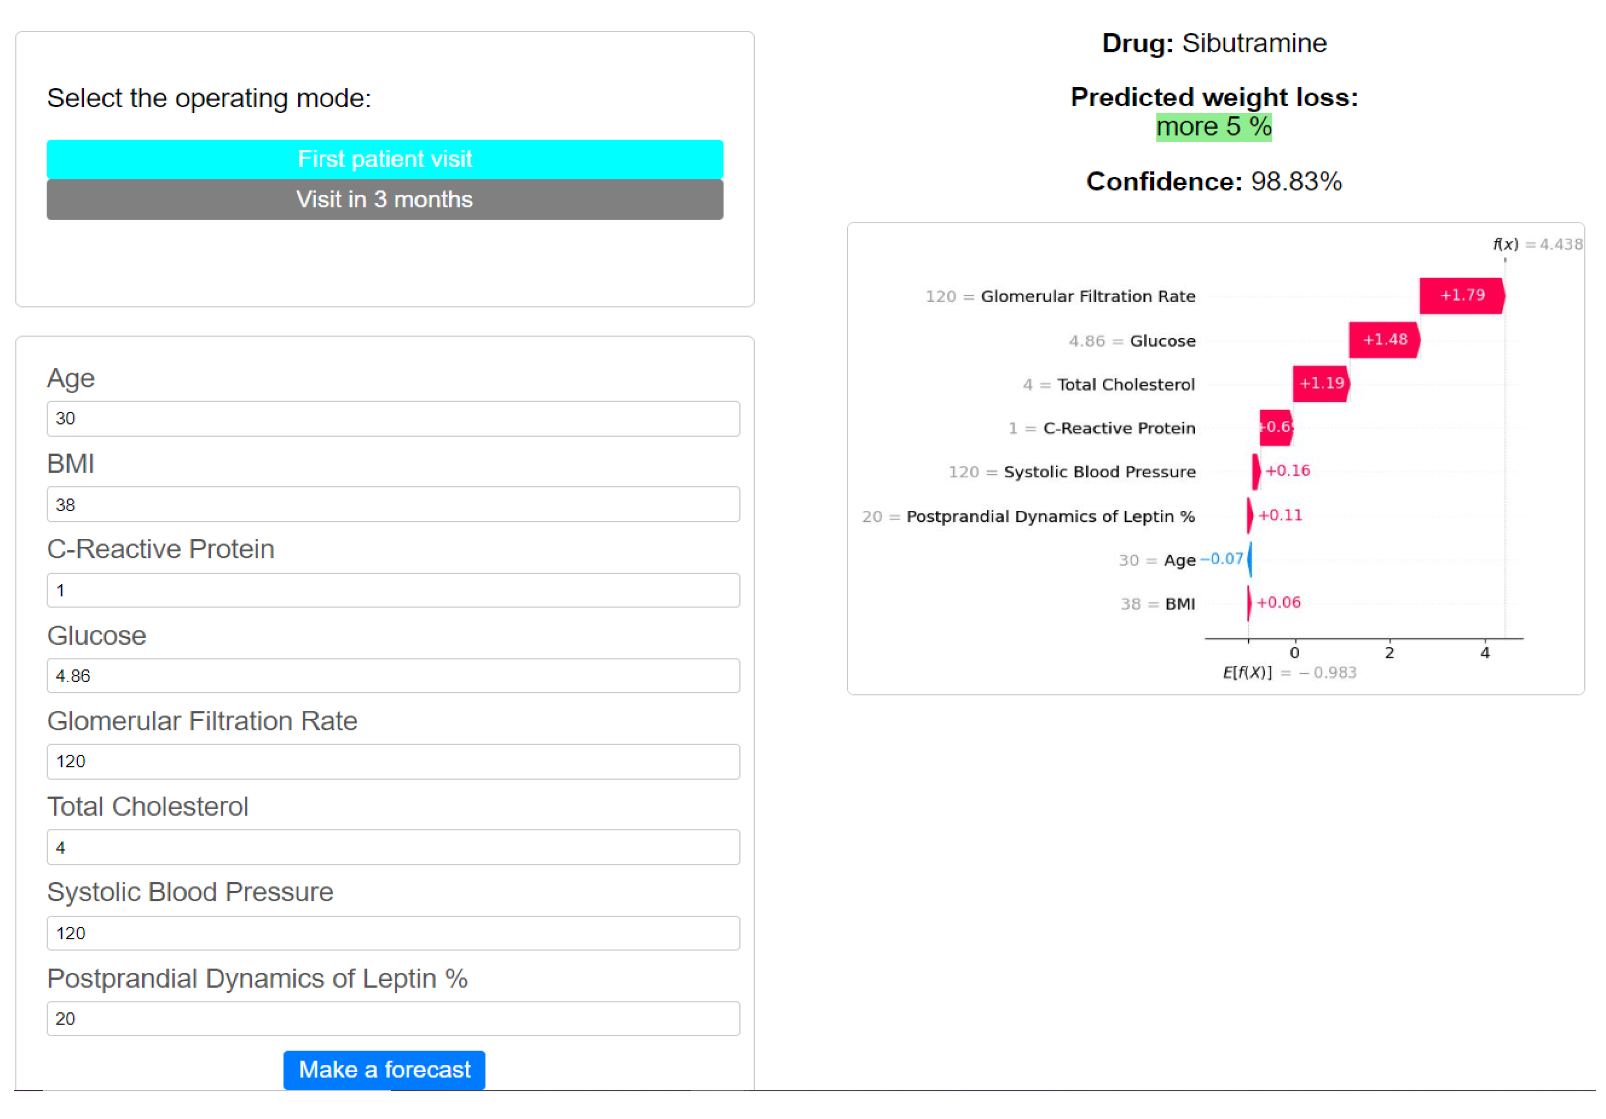Click the +1.19 Total Cholesterol bar
This screenshot has height=1119, width=1606.
click(x=1320, y=383)
